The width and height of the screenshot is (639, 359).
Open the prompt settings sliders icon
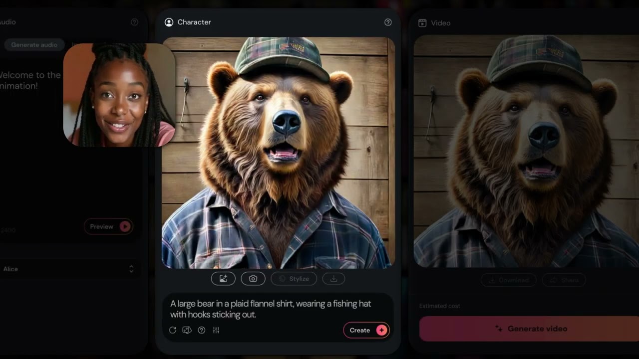click(216, 330)
